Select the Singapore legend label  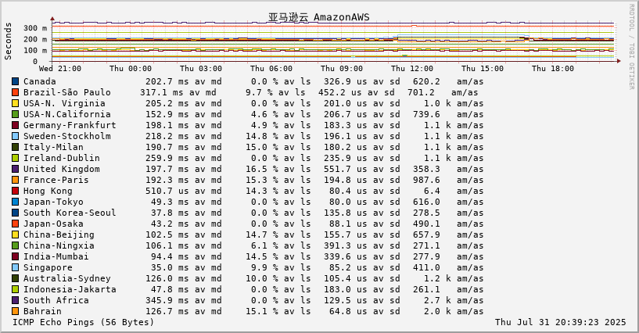[x=48, y=267]
